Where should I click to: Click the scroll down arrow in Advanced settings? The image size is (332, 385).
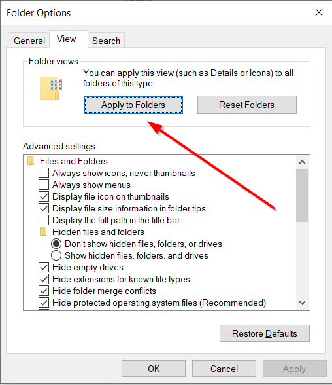tap(302, 302)
